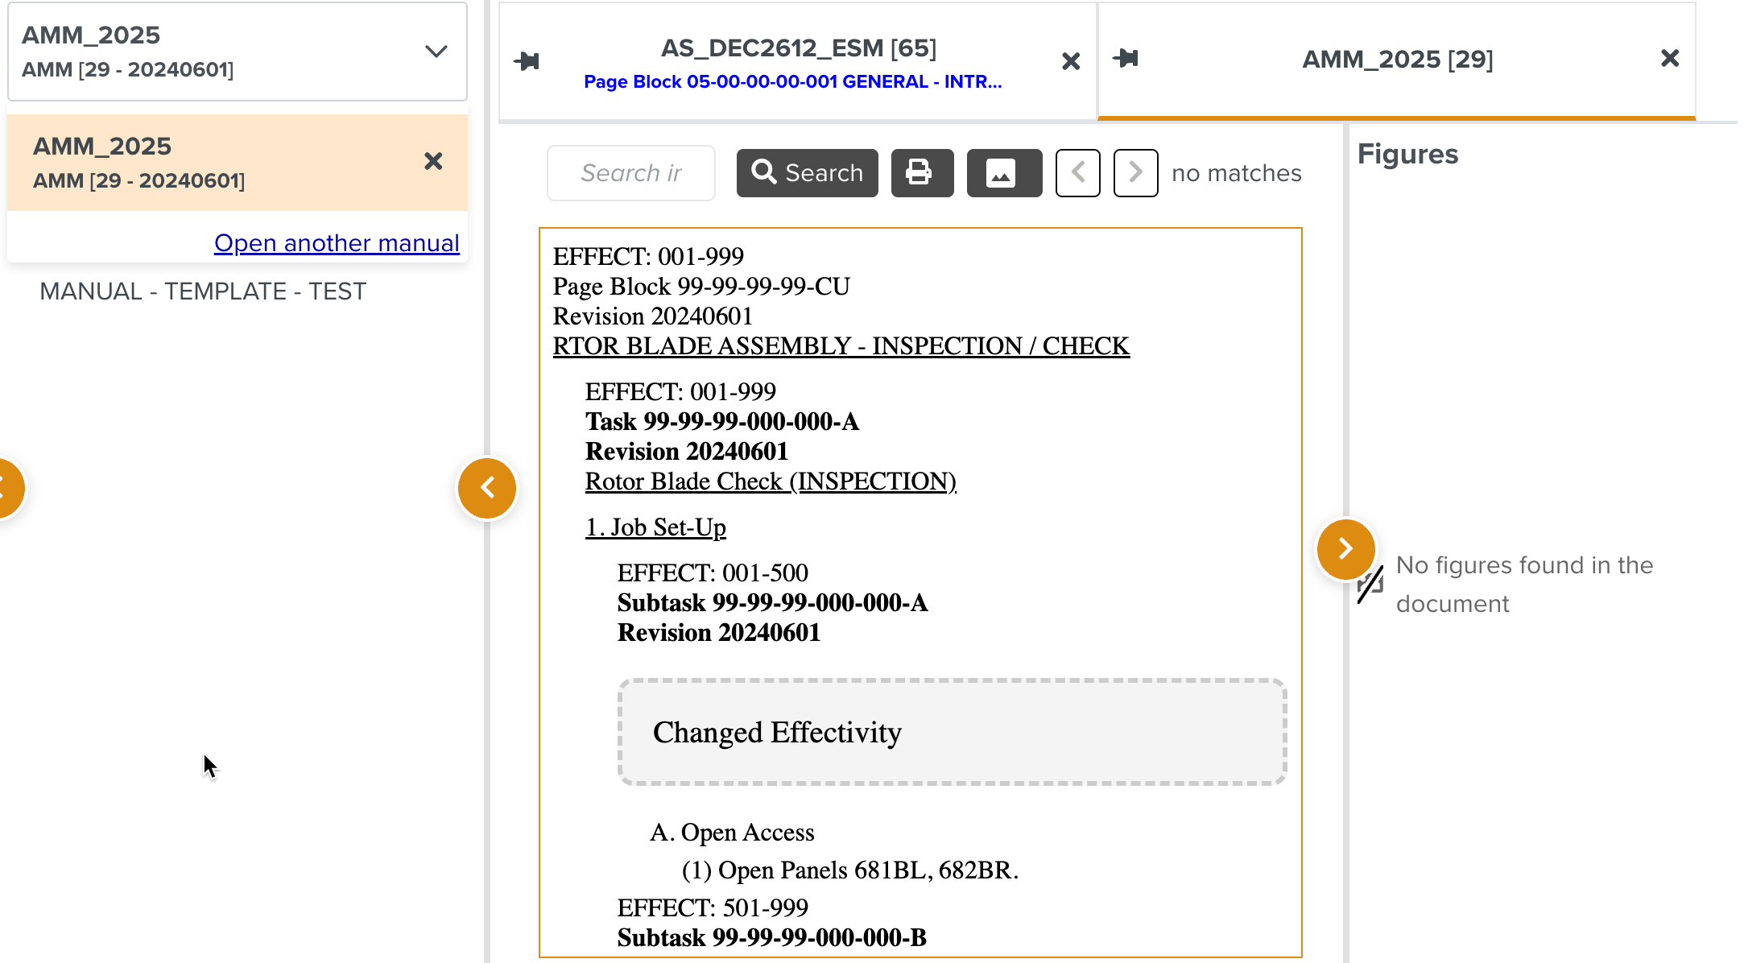
Task: Click the image/figures icon button
Action: 1003,172
